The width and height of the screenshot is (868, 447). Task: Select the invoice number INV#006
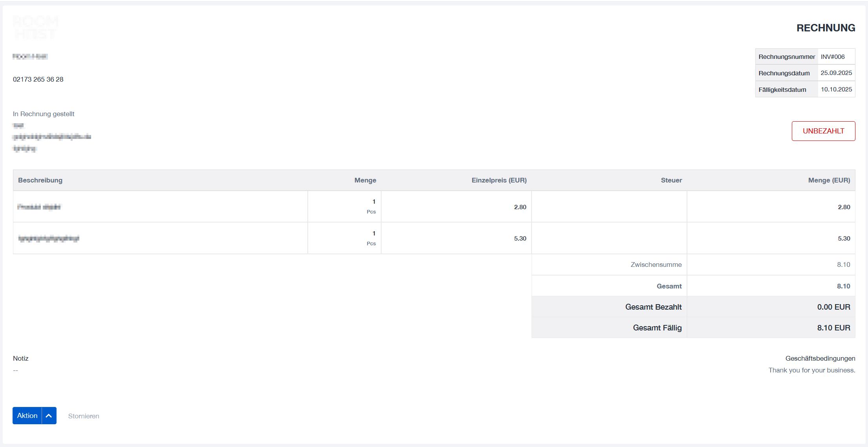pos(833,57)
